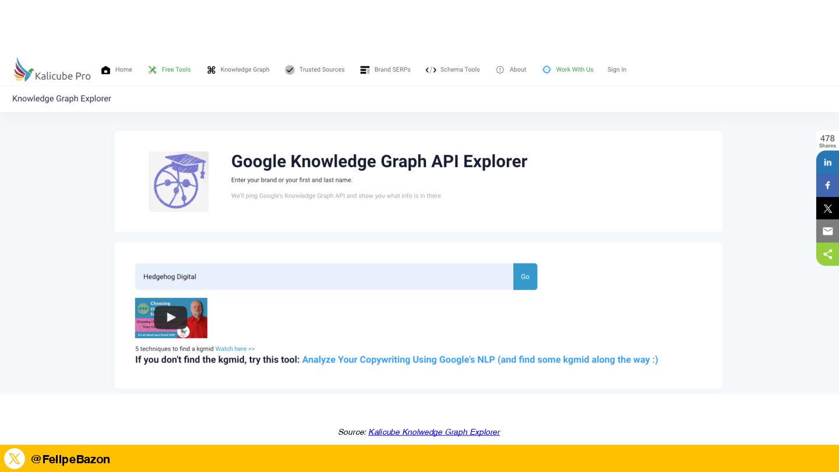Play the kgmid video thumbnail
Image resolution: width=839 pixels, height=472 pixels.
[171, 318]
